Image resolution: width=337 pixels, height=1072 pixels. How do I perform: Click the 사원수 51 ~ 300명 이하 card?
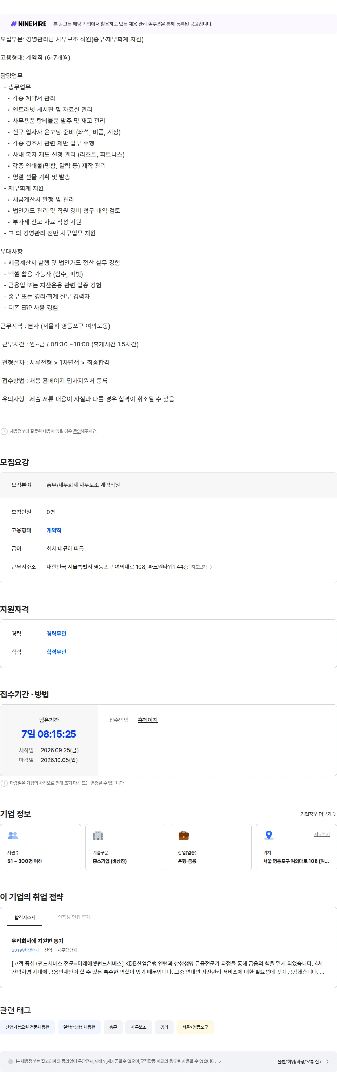click(x=40, y=847)
